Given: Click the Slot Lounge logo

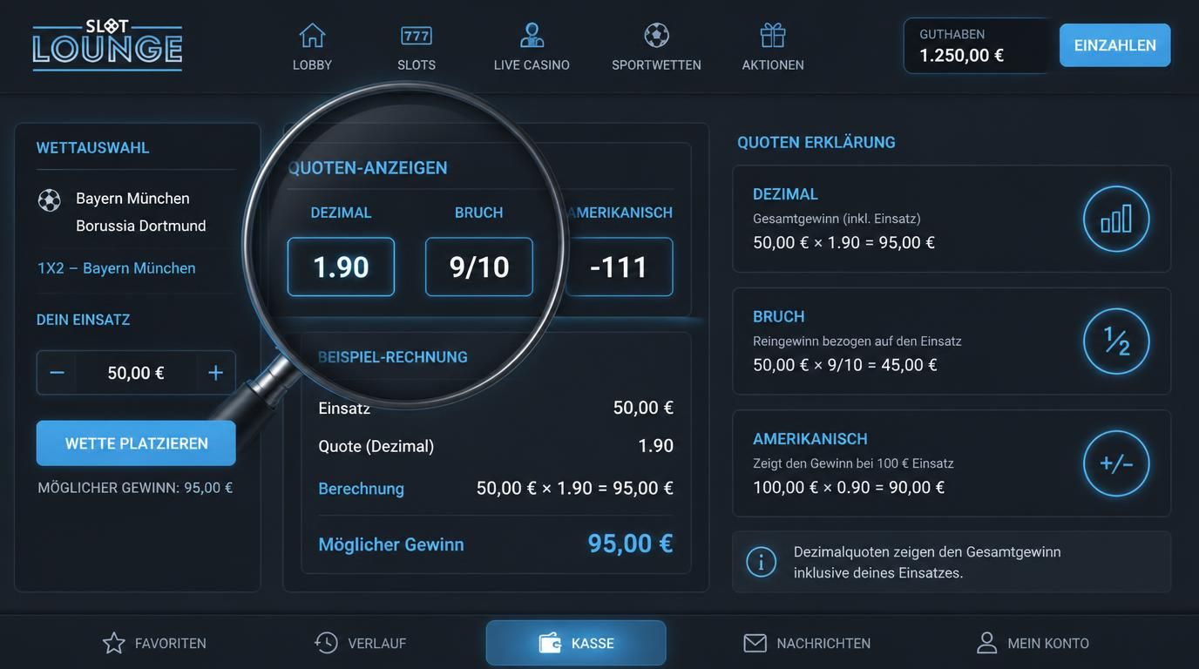Looking at the screenshot, I should 107,44.
